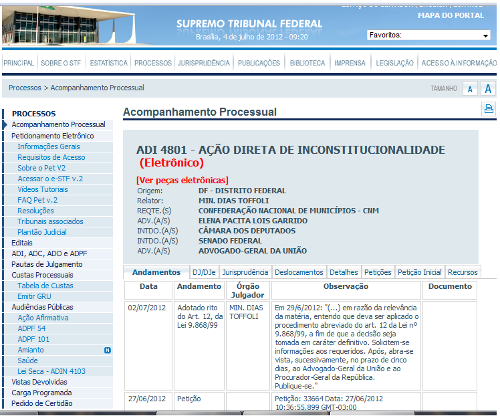
Task: Click STF building header image
Action: (69, 25)
